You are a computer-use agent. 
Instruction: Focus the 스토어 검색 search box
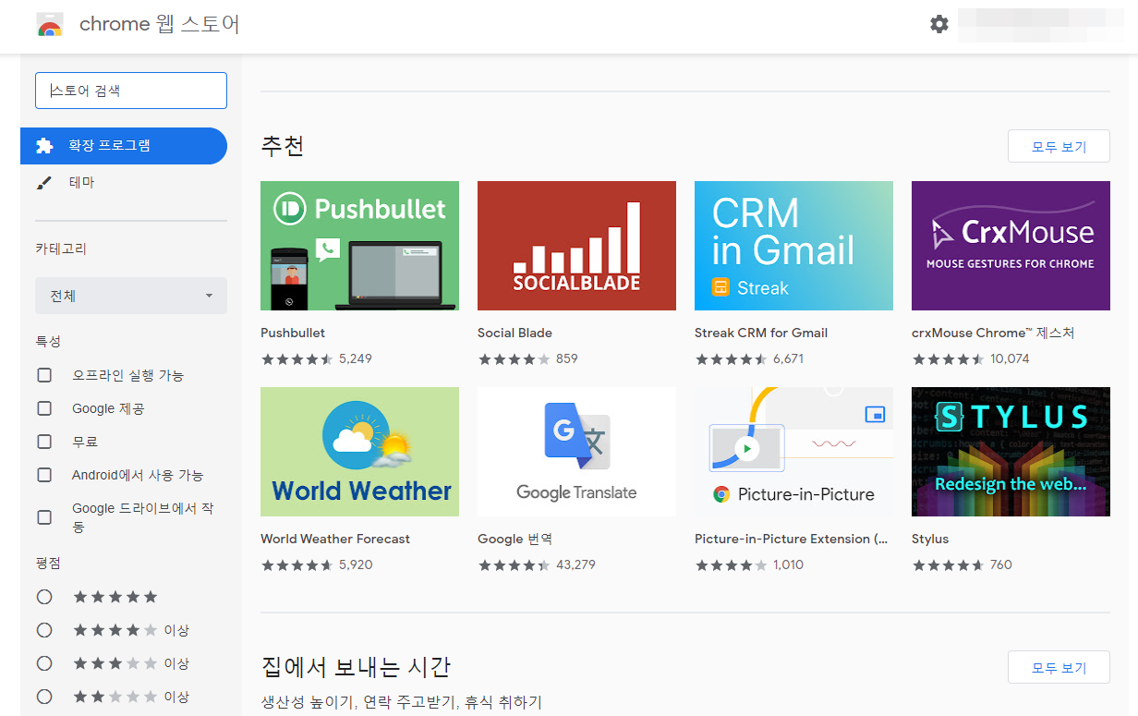[131, 91]
